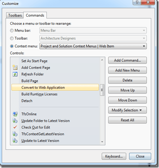Click the scroll down arrow of Controls list
The height and width of the screenshot is (168, 159).
pyautogui.click(x=102, y=142)
